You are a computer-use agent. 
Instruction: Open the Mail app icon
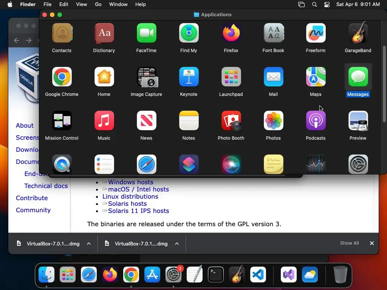274,77
